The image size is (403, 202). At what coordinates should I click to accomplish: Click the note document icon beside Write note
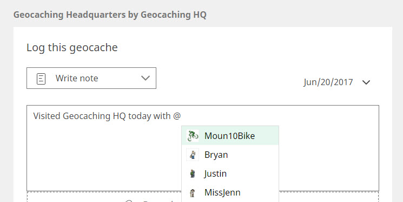coord(41,79)
